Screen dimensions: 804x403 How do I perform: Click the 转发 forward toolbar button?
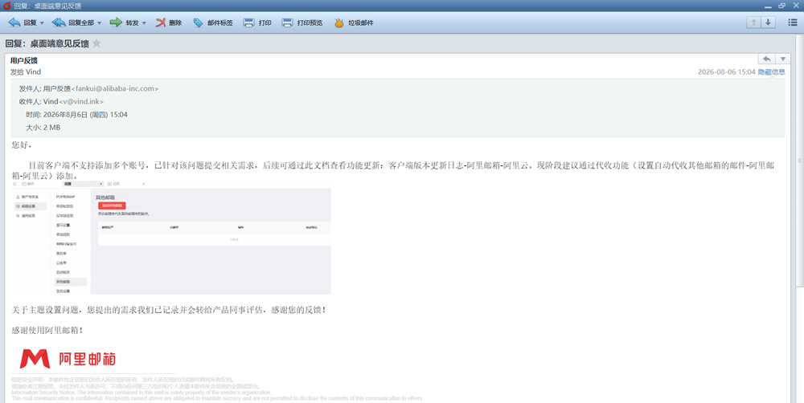(x=124, y=22)
